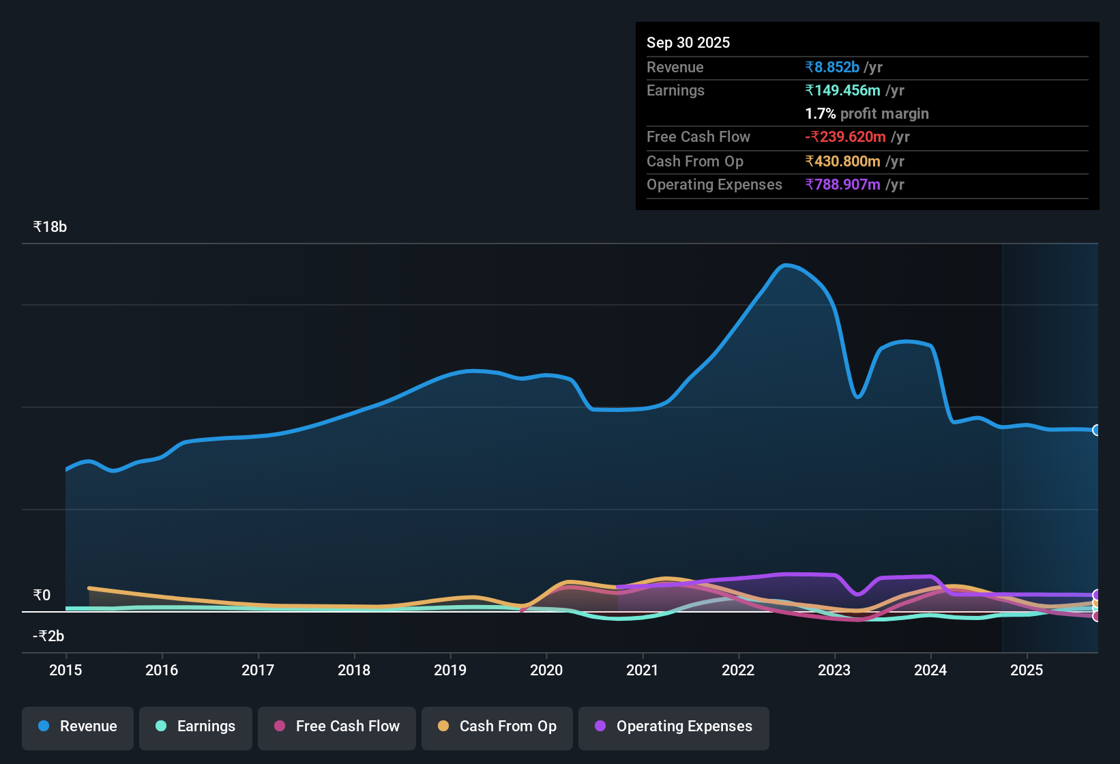The height and width of the screenshot is (764, 1120).
Task: Click the Operating Expenses label in tooltip
Action: 714,184
